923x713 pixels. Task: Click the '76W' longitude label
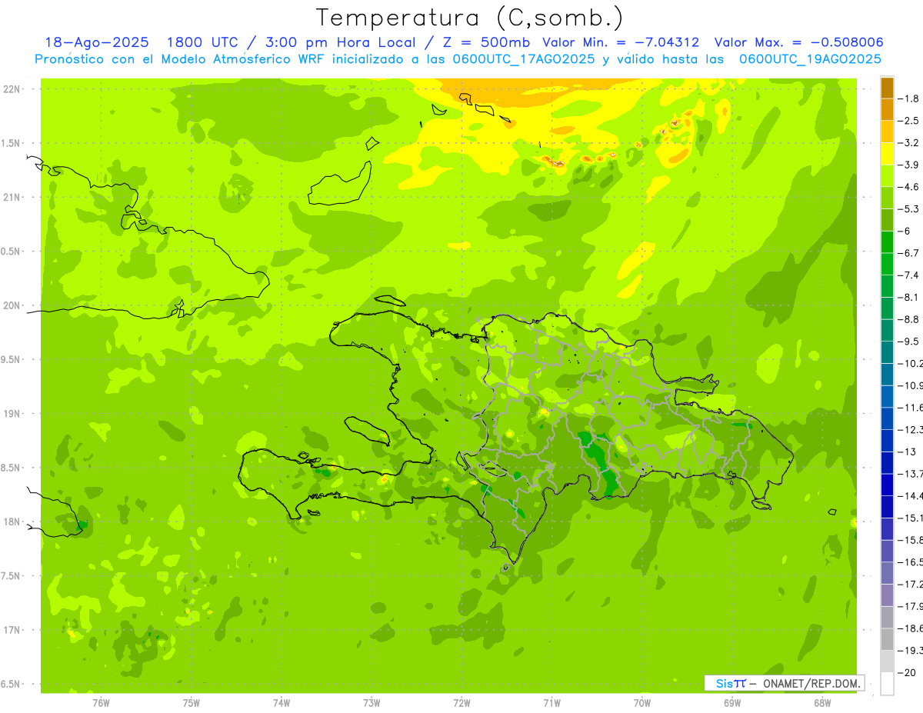[x=101, y=703]
